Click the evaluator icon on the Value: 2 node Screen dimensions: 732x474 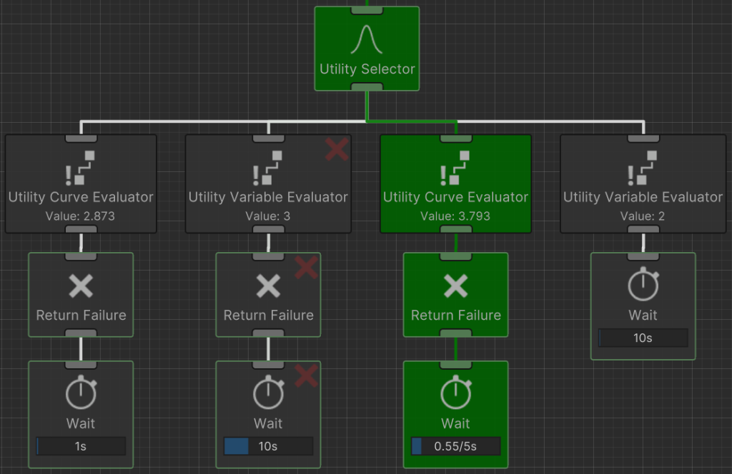(643, 168)
